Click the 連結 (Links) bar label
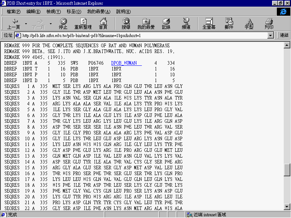The image size is (291, 218). [x=284, y=36]
